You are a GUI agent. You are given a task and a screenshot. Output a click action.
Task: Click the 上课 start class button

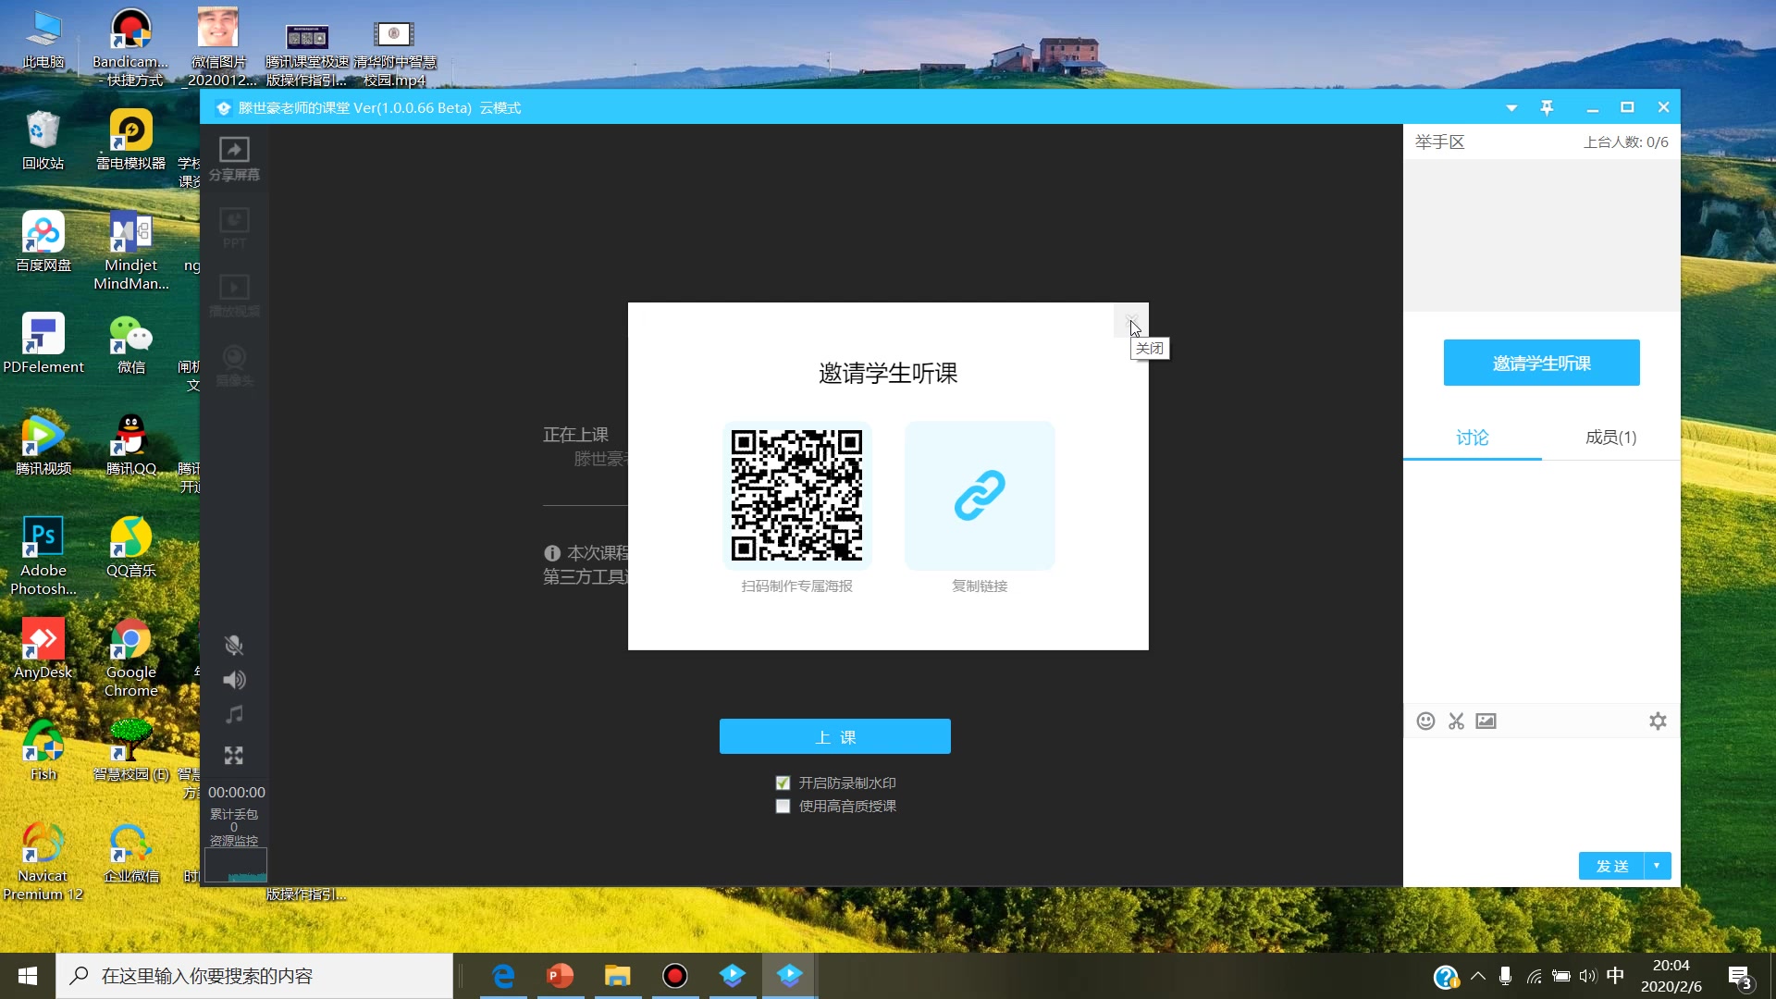(x=834, y=737)
